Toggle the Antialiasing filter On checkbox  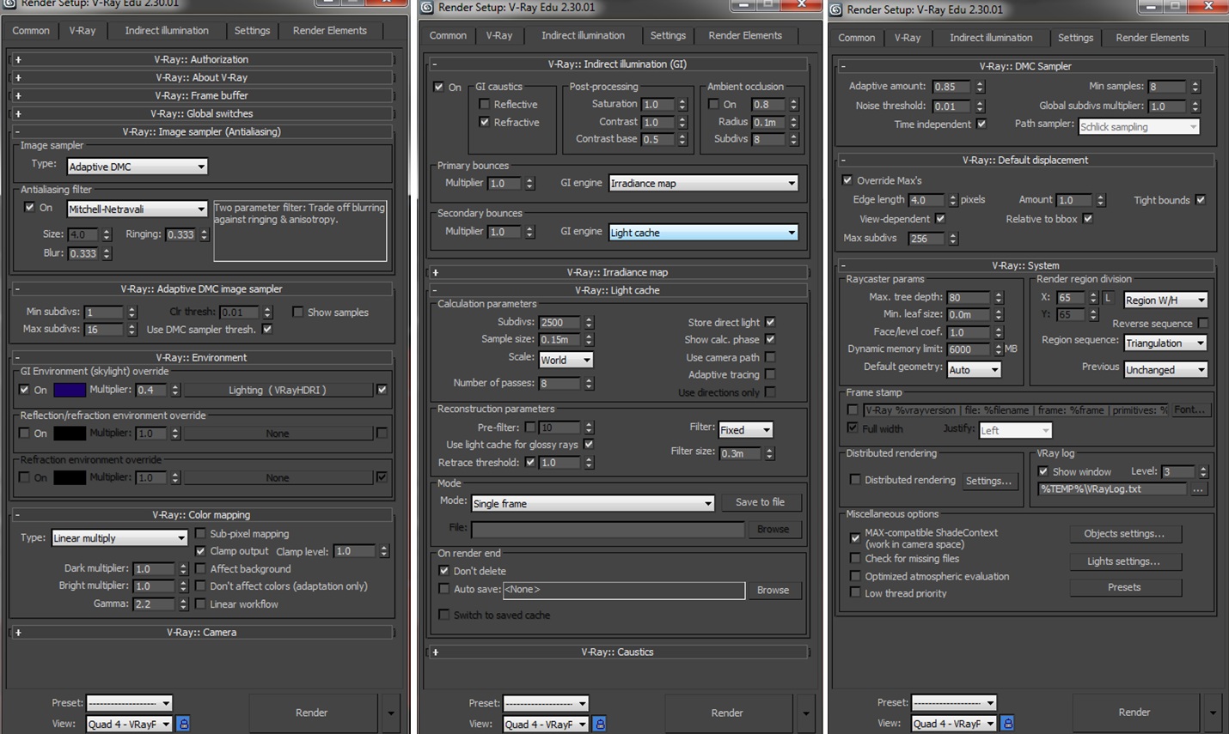pyautogui.click(x=30, y=208)
